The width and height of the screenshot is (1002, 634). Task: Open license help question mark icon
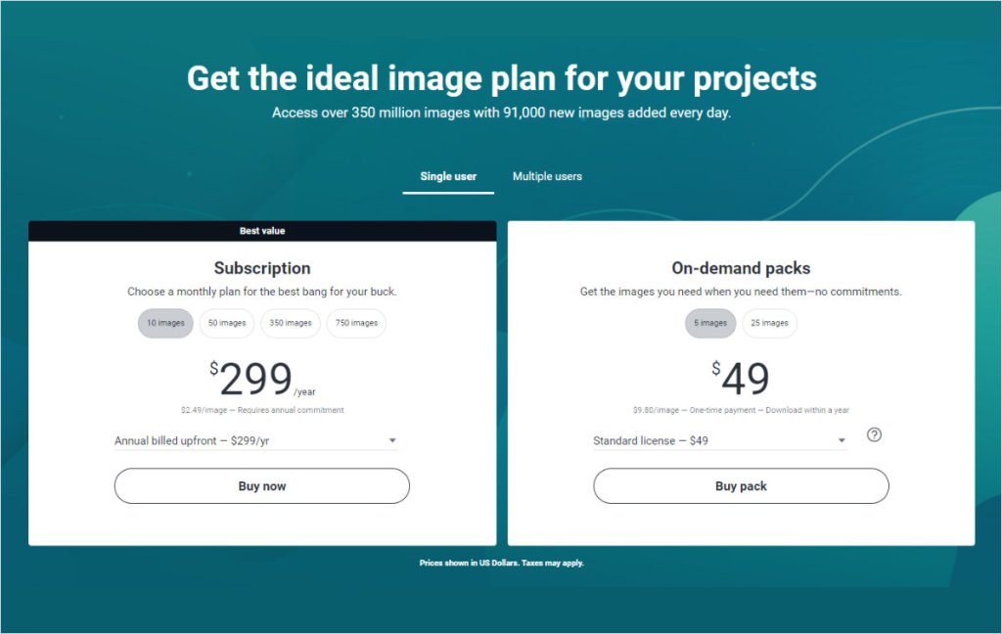pos(874,434)
